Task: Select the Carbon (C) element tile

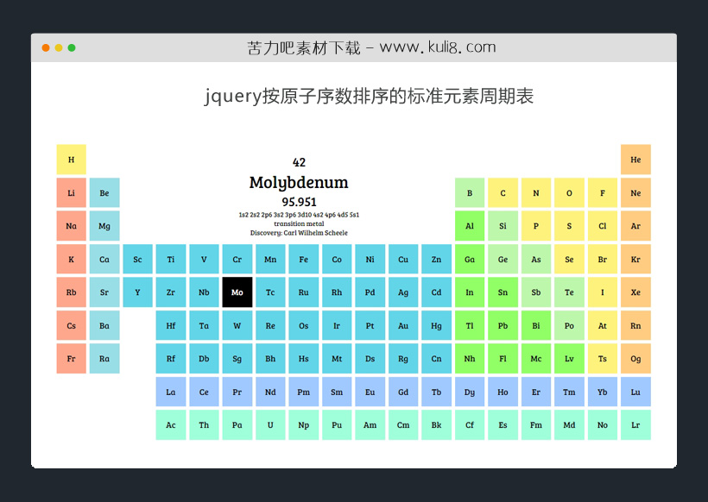Action: (x=503, y=192)
